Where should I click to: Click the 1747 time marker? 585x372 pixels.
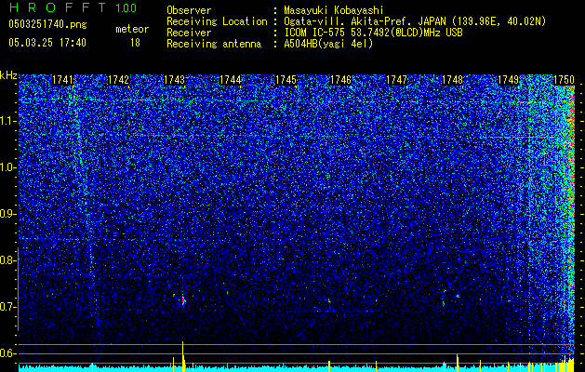(396, 80)
